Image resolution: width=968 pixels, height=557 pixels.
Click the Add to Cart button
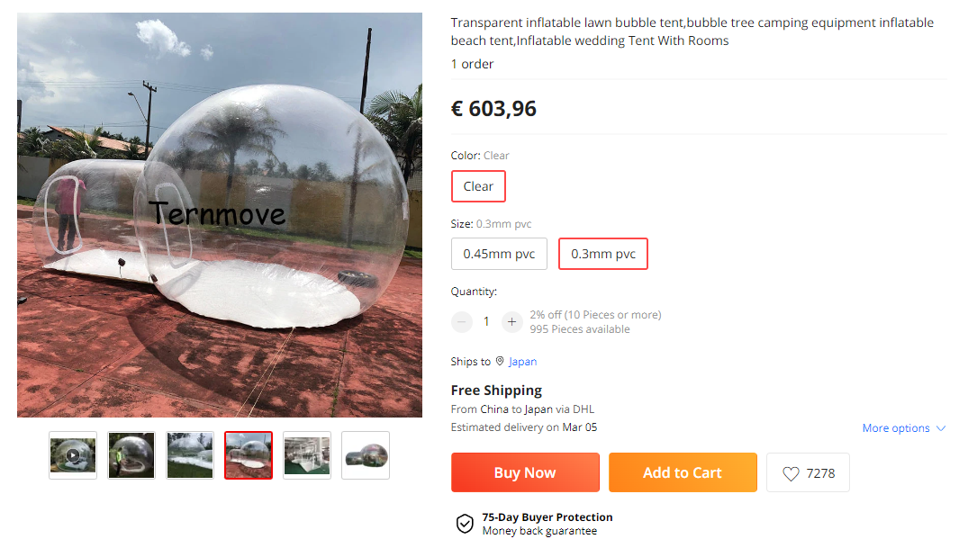(x=683, y=472)
